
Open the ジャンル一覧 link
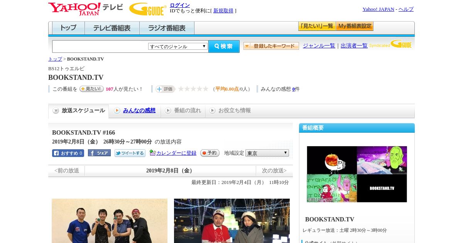[319, 46]
